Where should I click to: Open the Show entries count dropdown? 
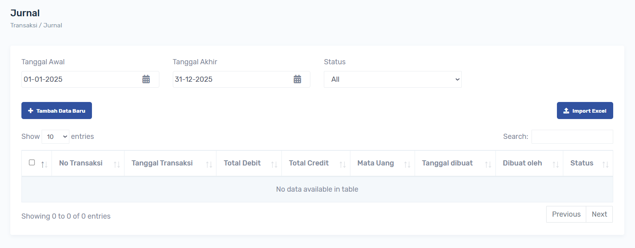[55, 137]
